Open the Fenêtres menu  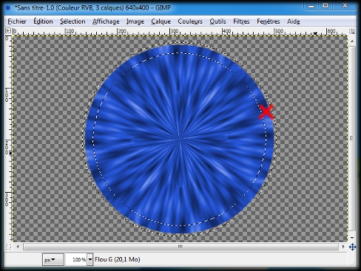269,21
